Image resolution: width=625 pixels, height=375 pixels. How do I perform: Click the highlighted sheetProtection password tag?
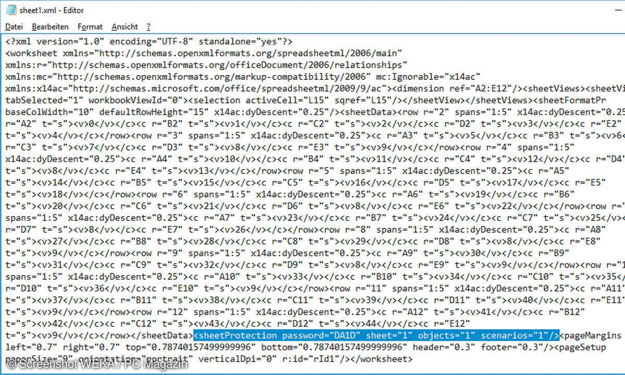376,335
